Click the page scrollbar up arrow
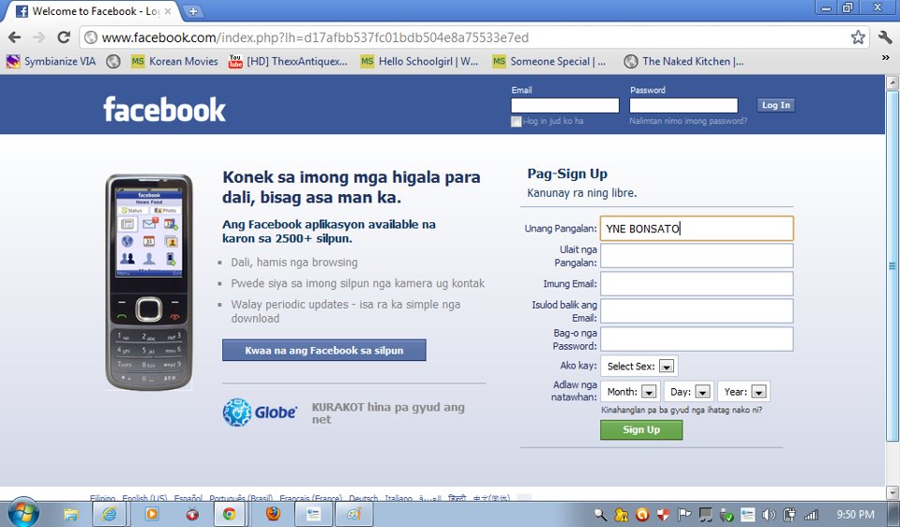Viewport: 900px width, 527px height. coord(892,83)
